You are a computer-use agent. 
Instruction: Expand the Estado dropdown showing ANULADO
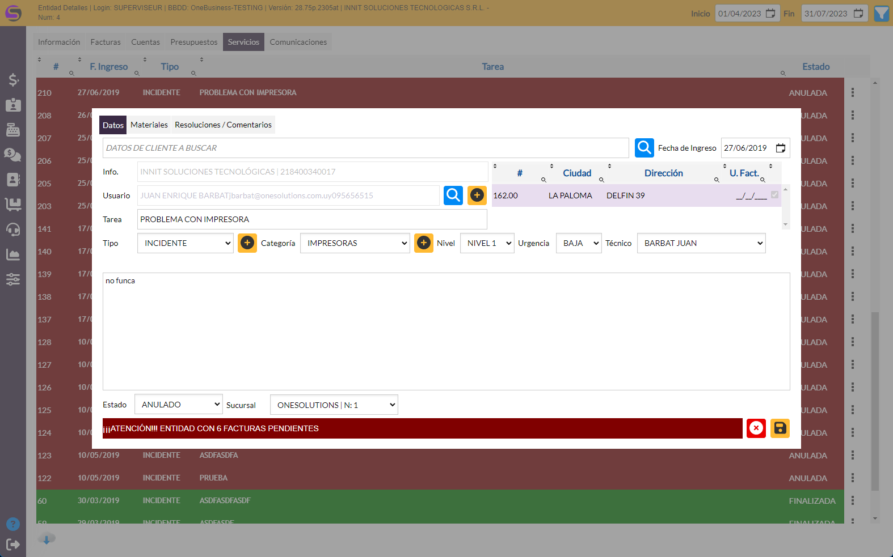(x=178, y=405)
